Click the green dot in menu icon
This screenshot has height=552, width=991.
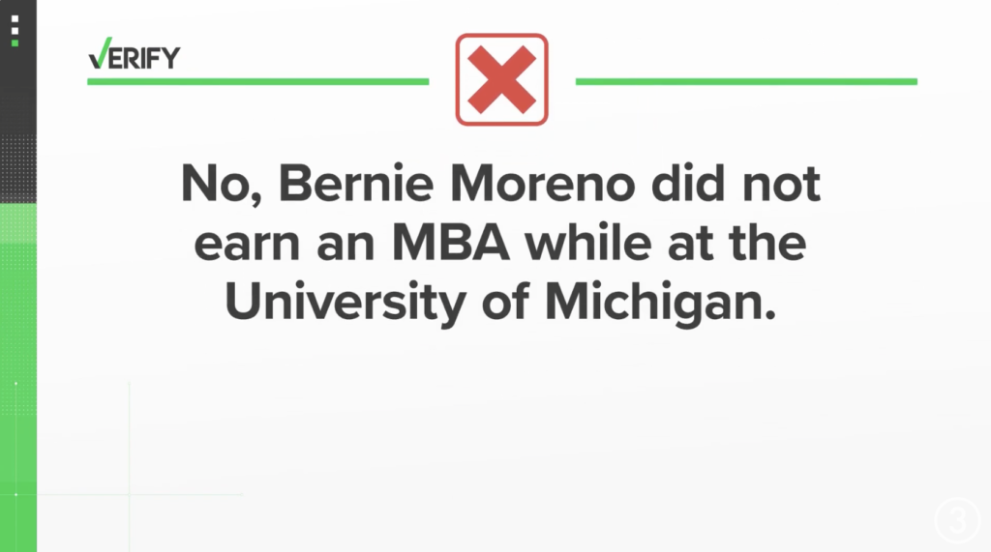(15, 43)
